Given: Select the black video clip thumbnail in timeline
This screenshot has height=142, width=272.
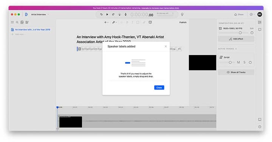Looking at the screenshot, I should (x=71, y=122).
